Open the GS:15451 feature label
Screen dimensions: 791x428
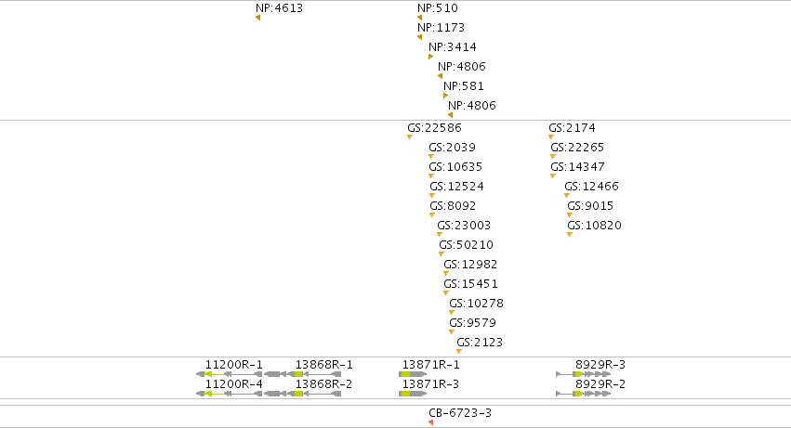pyautogui.click(x=470, y=284)
